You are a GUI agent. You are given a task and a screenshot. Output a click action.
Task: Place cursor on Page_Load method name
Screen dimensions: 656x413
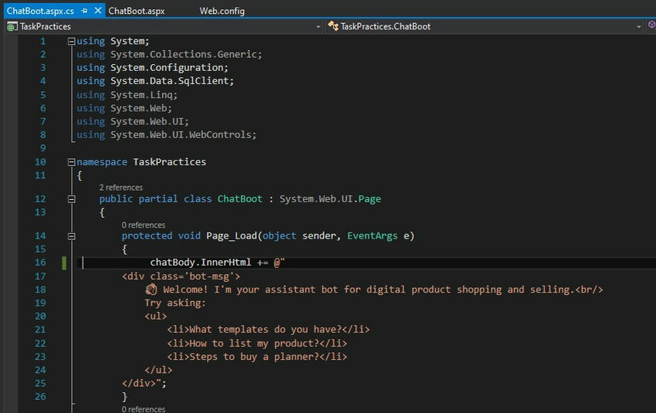coord(232,236)
